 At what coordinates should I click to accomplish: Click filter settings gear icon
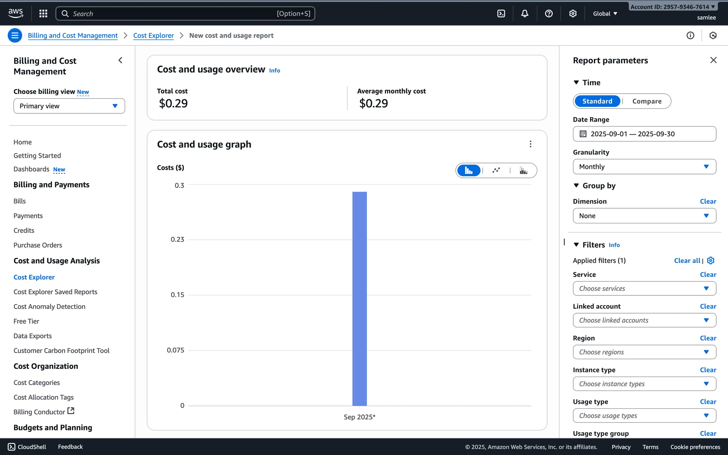coord(711,260)
